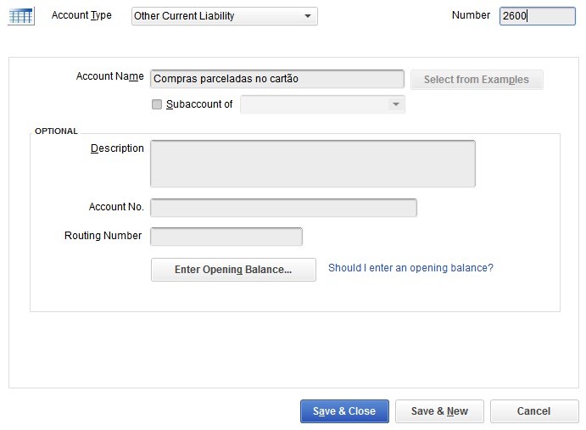The image size is (586, 430).
Task: Expand the Subaccount of parent dropdown
Action: [x=322, y=104]
